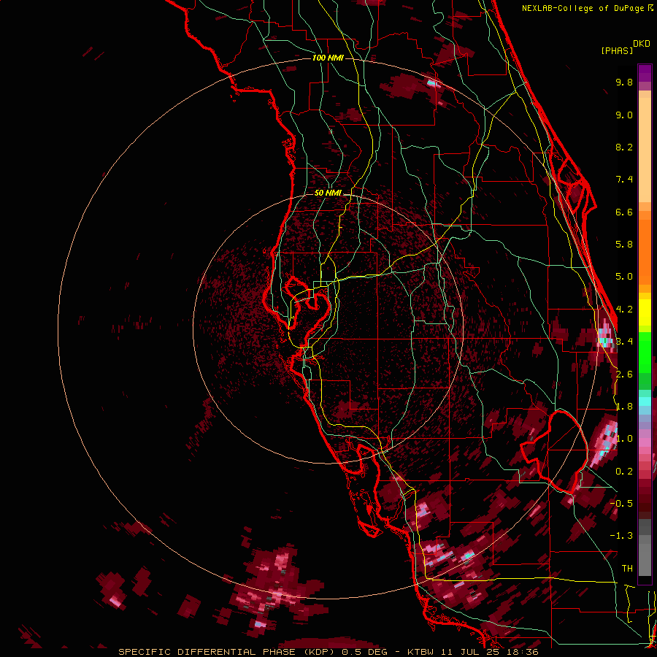
Task: Click the 6.6 legend value
Action: point(624,212)
